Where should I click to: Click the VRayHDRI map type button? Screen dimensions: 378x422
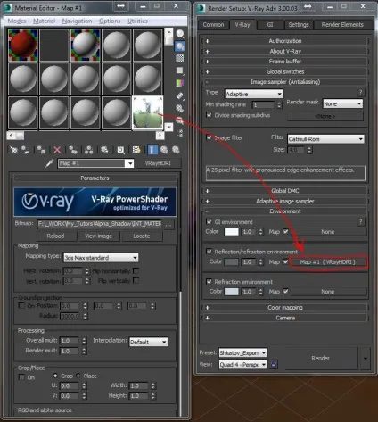pyautogui.click(x=158, y=163)
